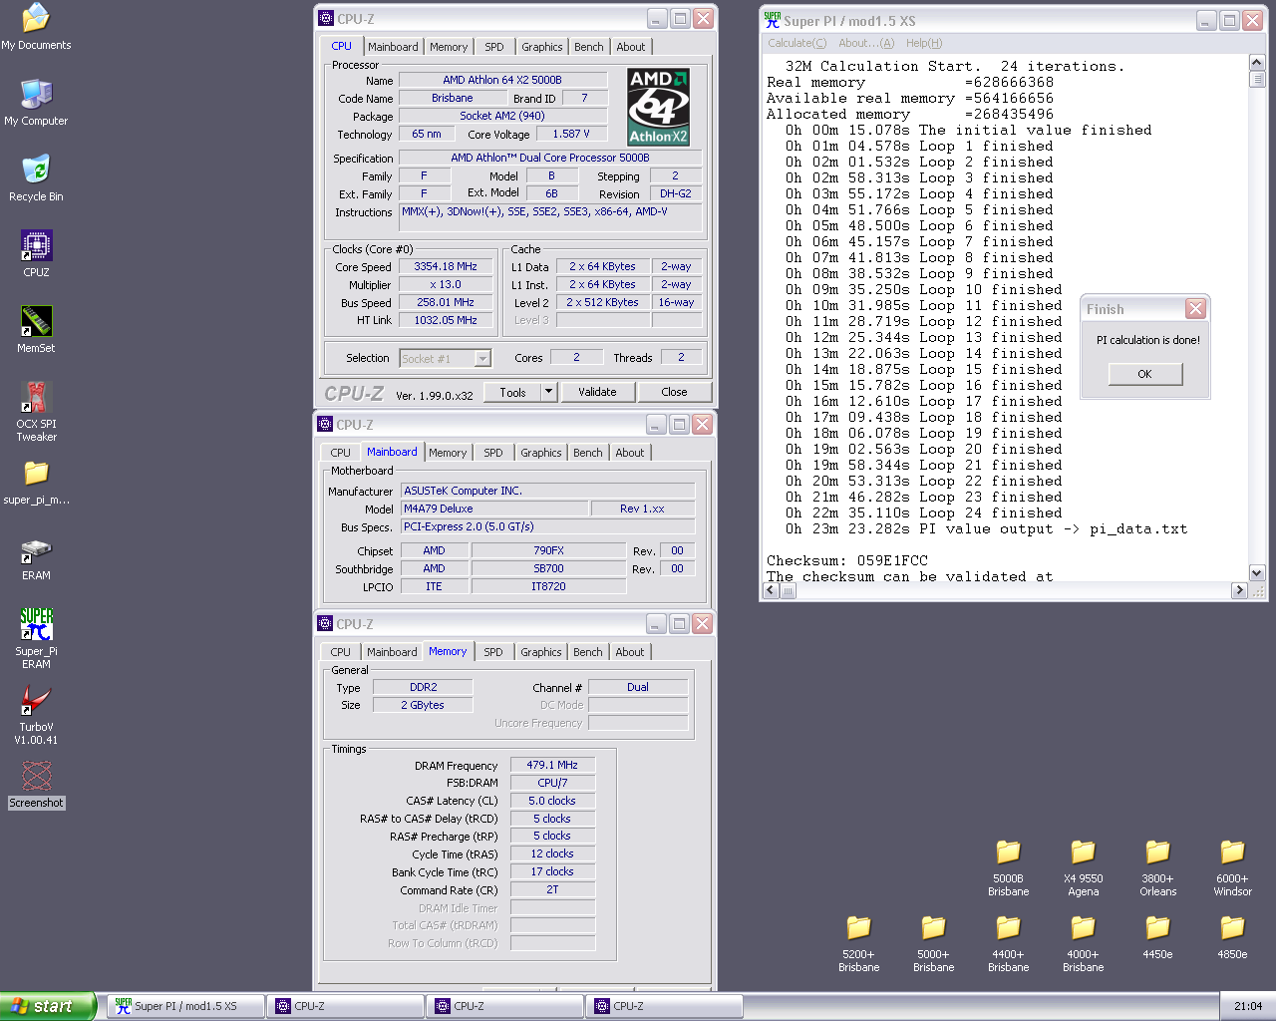
Task: Click the Close button in CPU-Z
Action: [x=674, y=392]
